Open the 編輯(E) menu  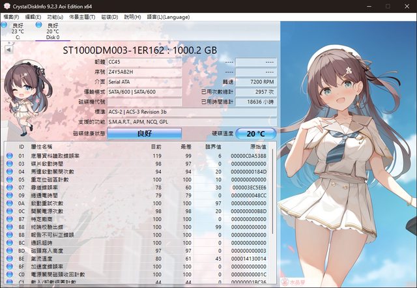click(34, 16)
